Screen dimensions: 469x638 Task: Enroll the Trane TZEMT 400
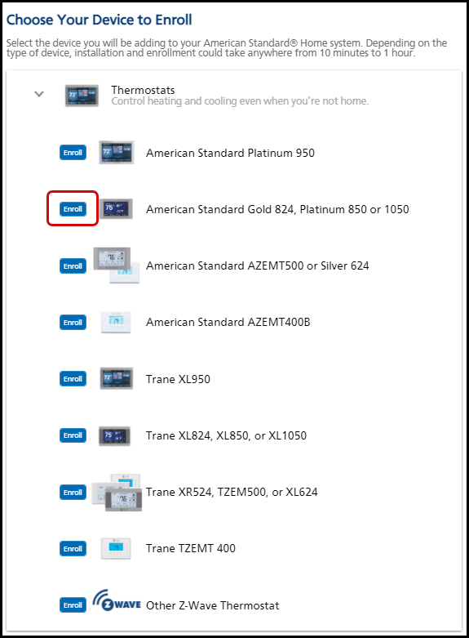point(73,548)
